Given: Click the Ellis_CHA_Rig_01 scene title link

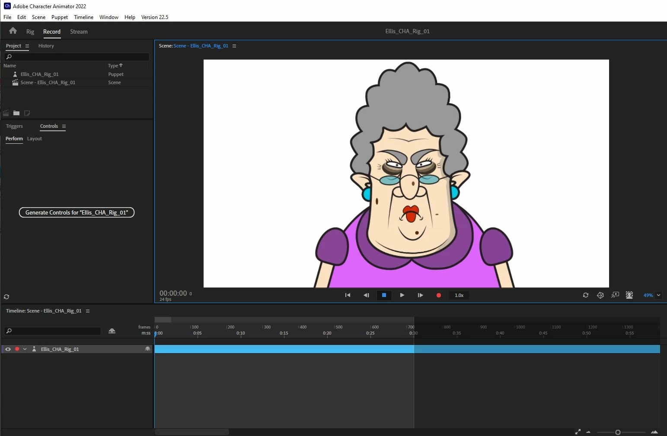Looking at the screenshot, I should [201, 46].
